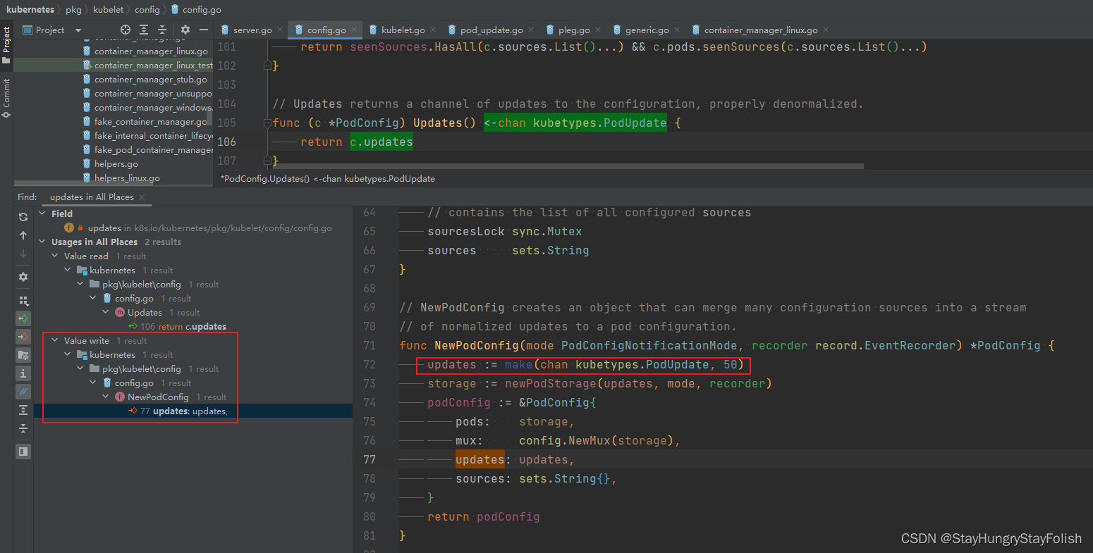Click kubelet breadcrumb
1093x553 pixels.
tap(108, 9)
